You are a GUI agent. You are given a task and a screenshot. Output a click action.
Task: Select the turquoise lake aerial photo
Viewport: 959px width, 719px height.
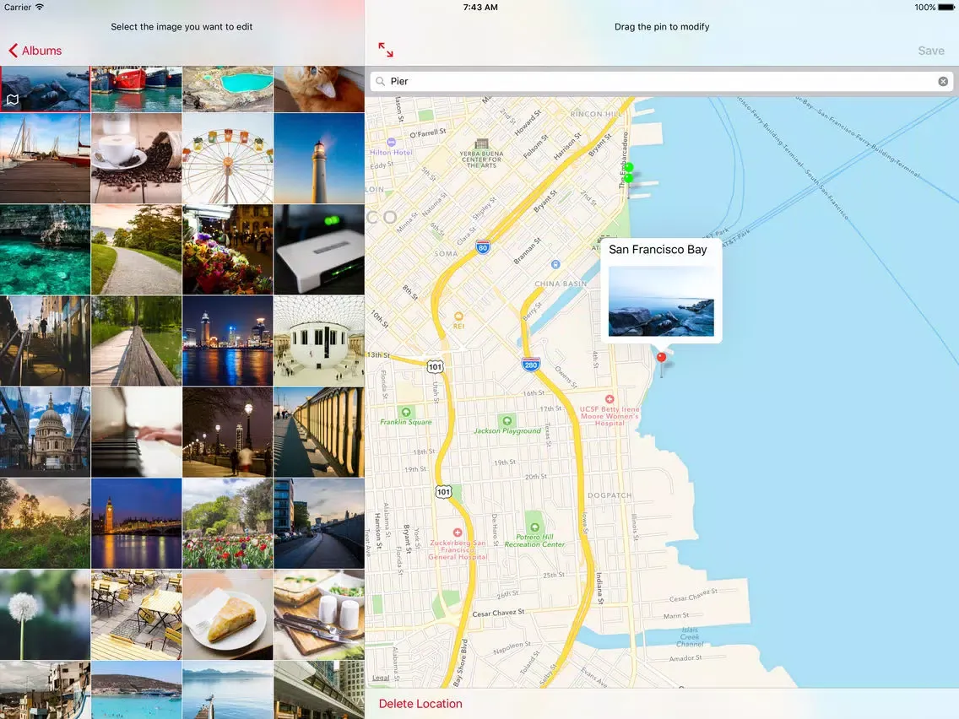coord(228,89)
